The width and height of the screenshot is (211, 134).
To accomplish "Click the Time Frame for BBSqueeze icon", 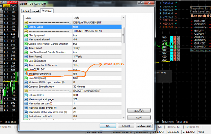I will 26,65.
